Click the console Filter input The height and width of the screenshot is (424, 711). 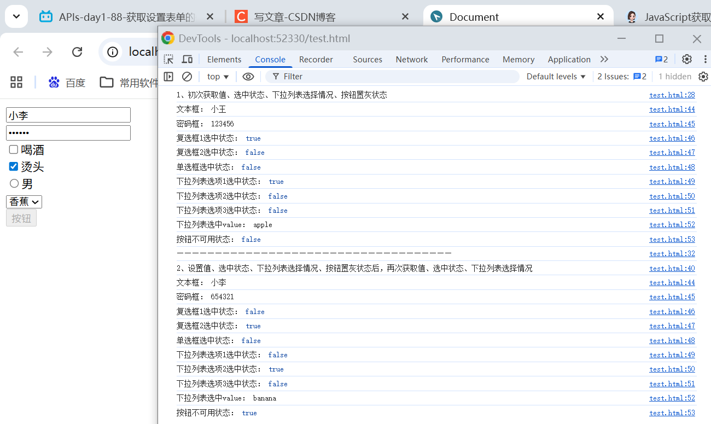pyautogui.click(x=392, y=77)
